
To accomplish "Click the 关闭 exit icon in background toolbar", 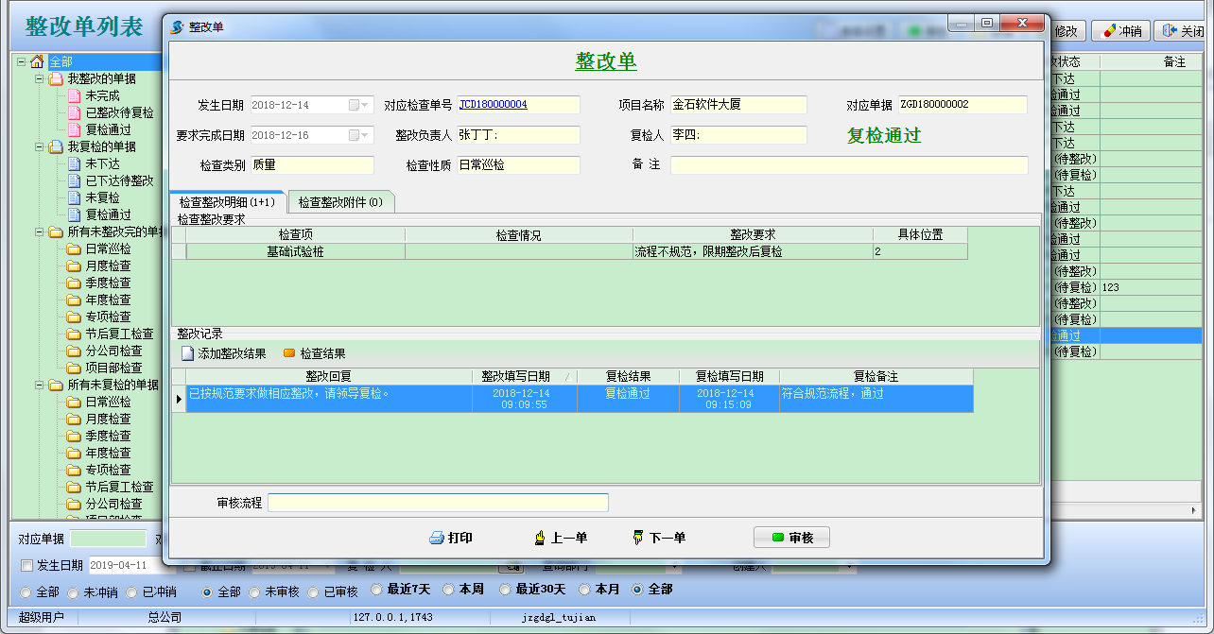I will tap(1171, 31).
